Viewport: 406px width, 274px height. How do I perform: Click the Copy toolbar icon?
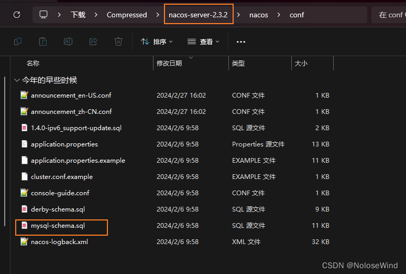click(x=18, y=41)
